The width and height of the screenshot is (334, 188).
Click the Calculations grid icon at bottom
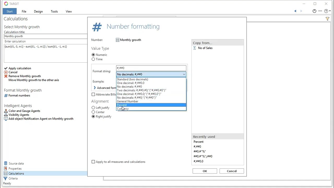point(6,174)
